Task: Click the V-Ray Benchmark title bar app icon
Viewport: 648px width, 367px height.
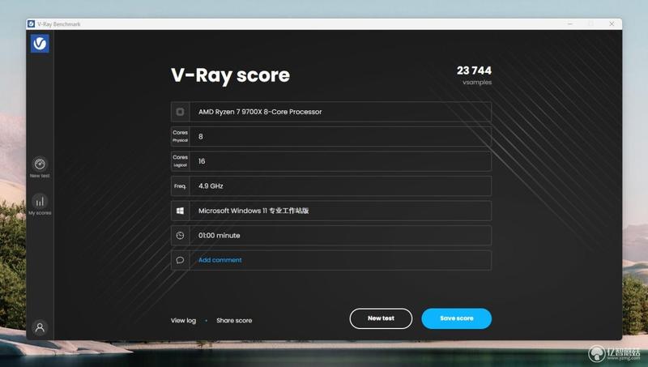Action: coord(31,24)
